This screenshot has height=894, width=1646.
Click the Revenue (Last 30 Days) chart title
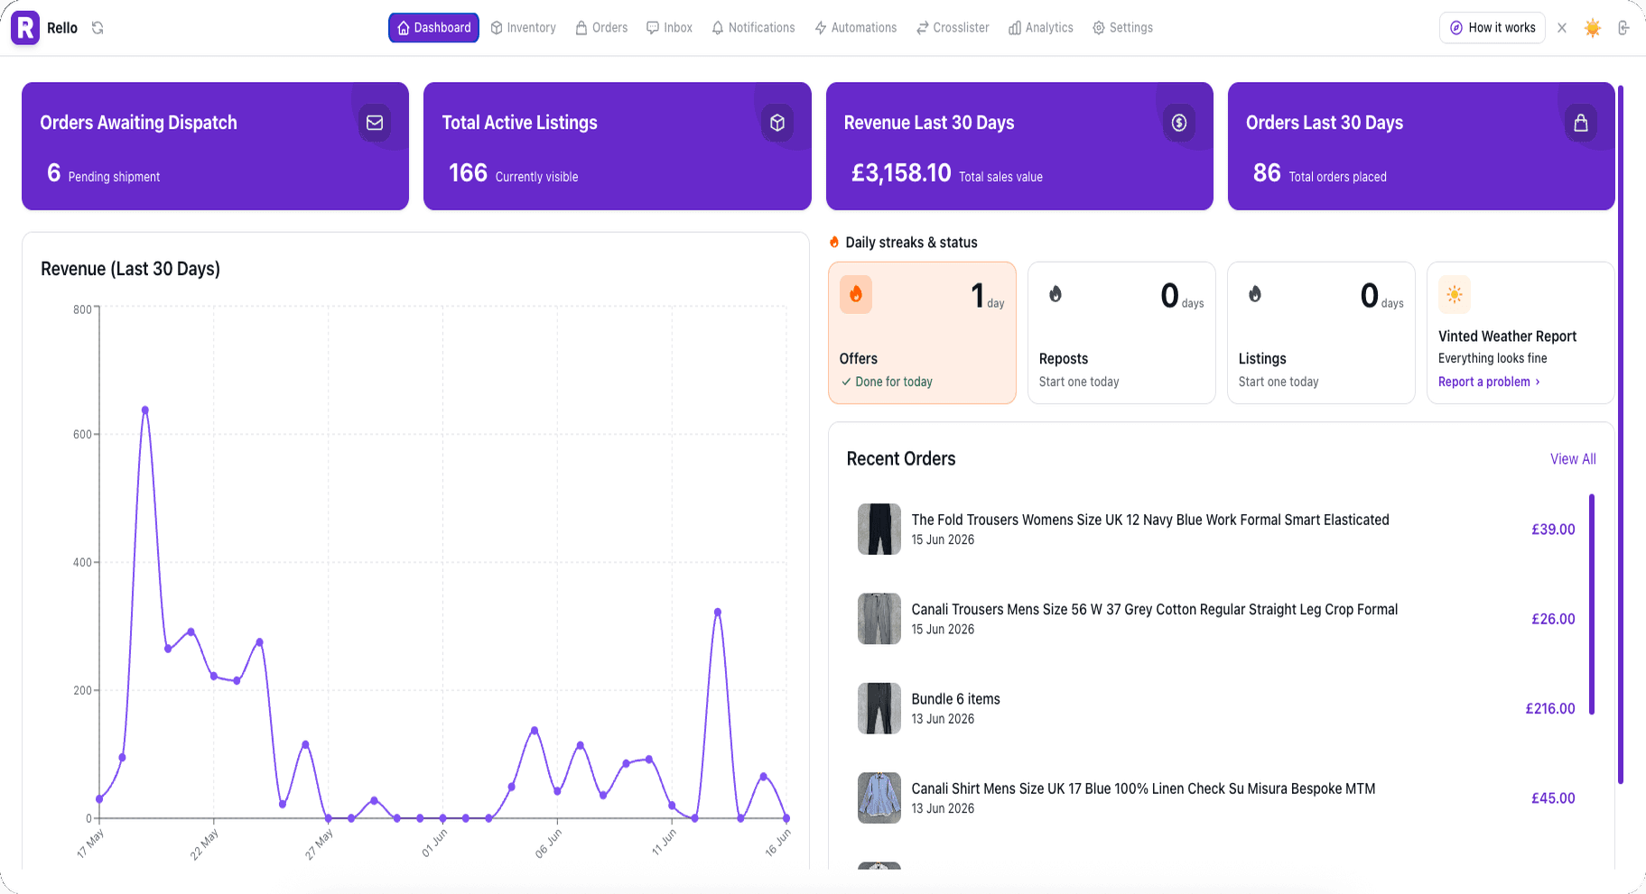click(x=131, y=269)
